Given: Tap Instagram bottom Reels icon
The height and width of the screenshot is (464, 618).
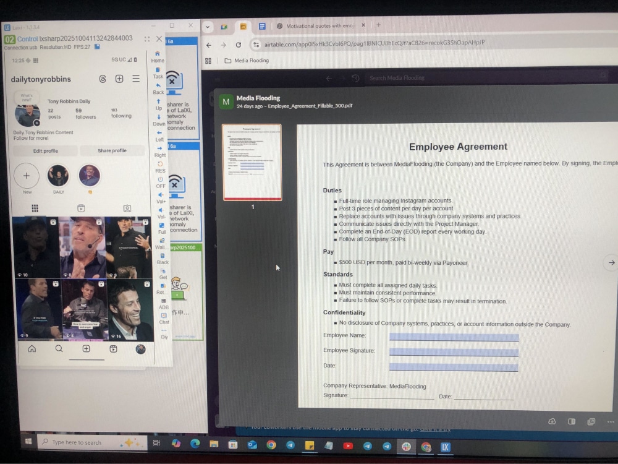Looking at the screenshot, I should (x=114, y=349).
